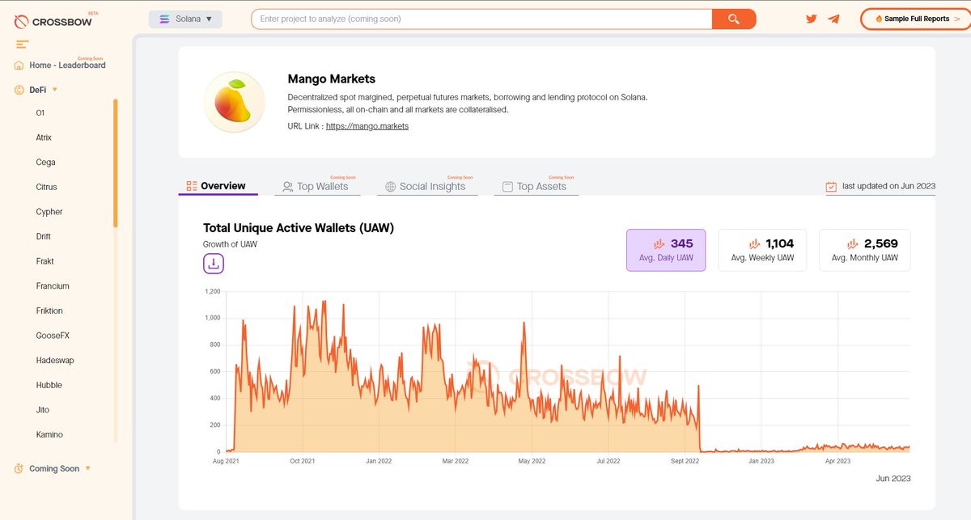
Task: Click the DeFi coin icon
Action: tap(19, 90)
